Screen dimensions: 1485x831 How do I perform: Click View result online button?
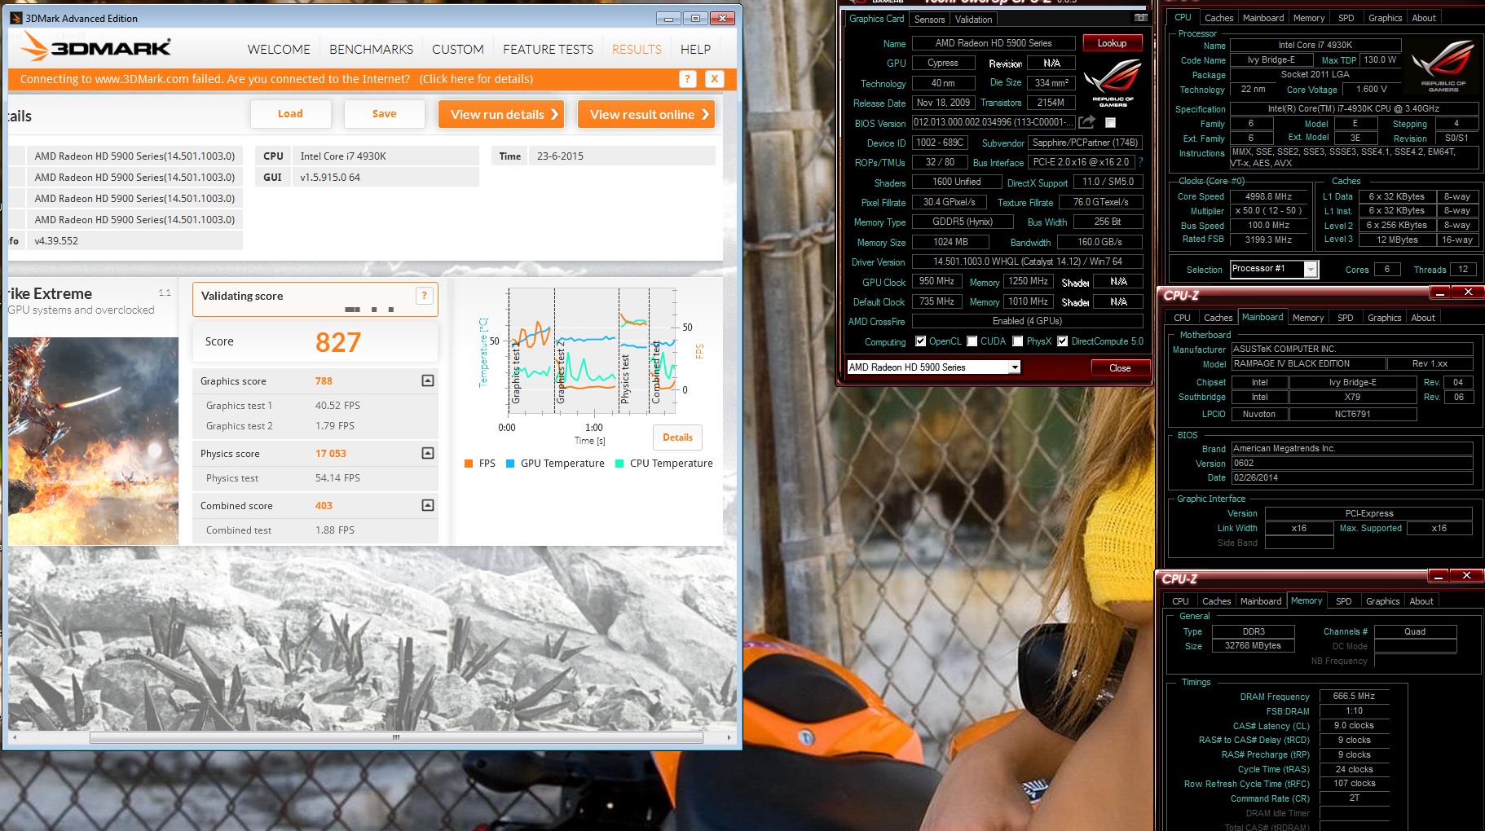(646, 114)
